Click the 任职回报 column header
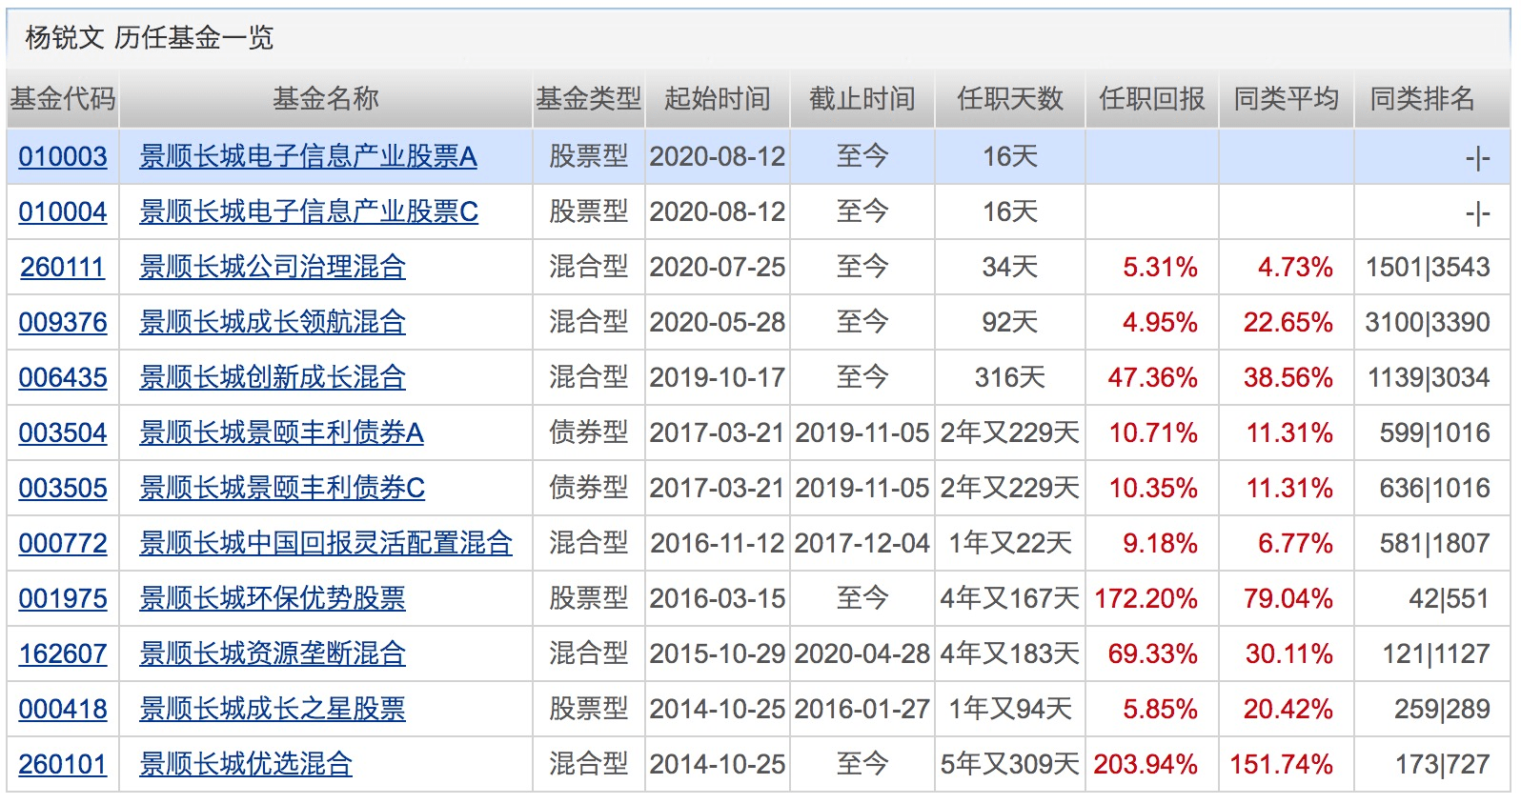The height and width of the screenshot is (804, 1521). 1152,99
